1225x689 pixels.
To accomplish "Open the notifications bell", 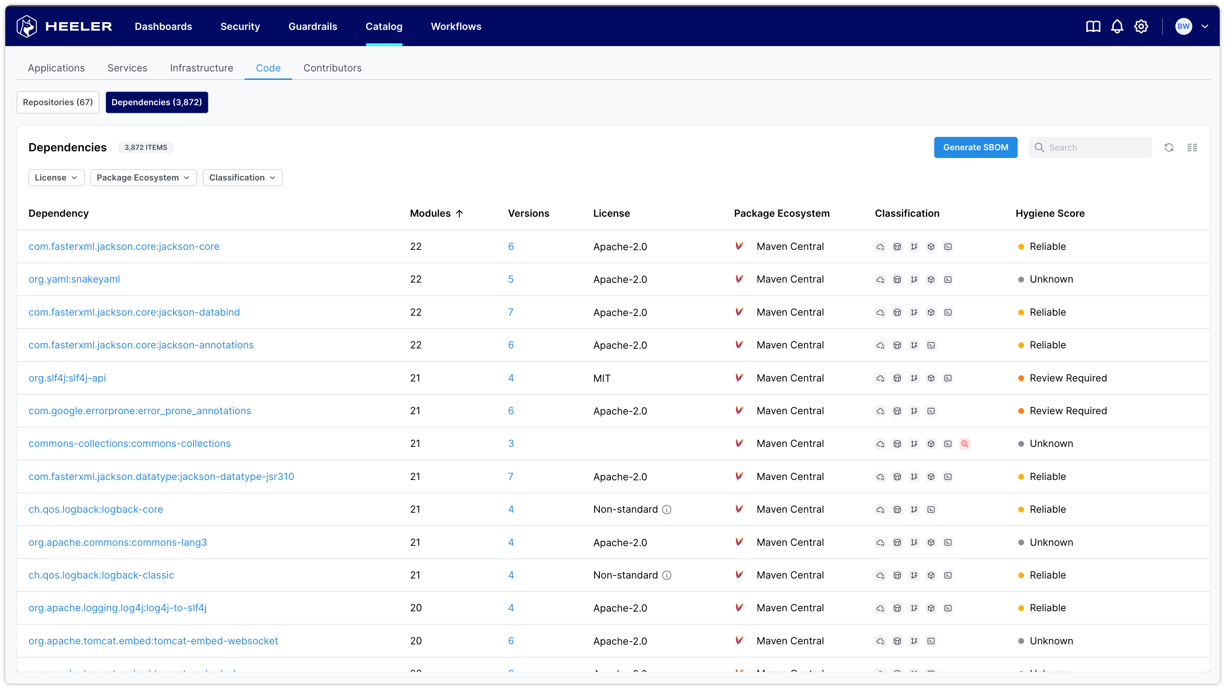I will pos(1117,27).
